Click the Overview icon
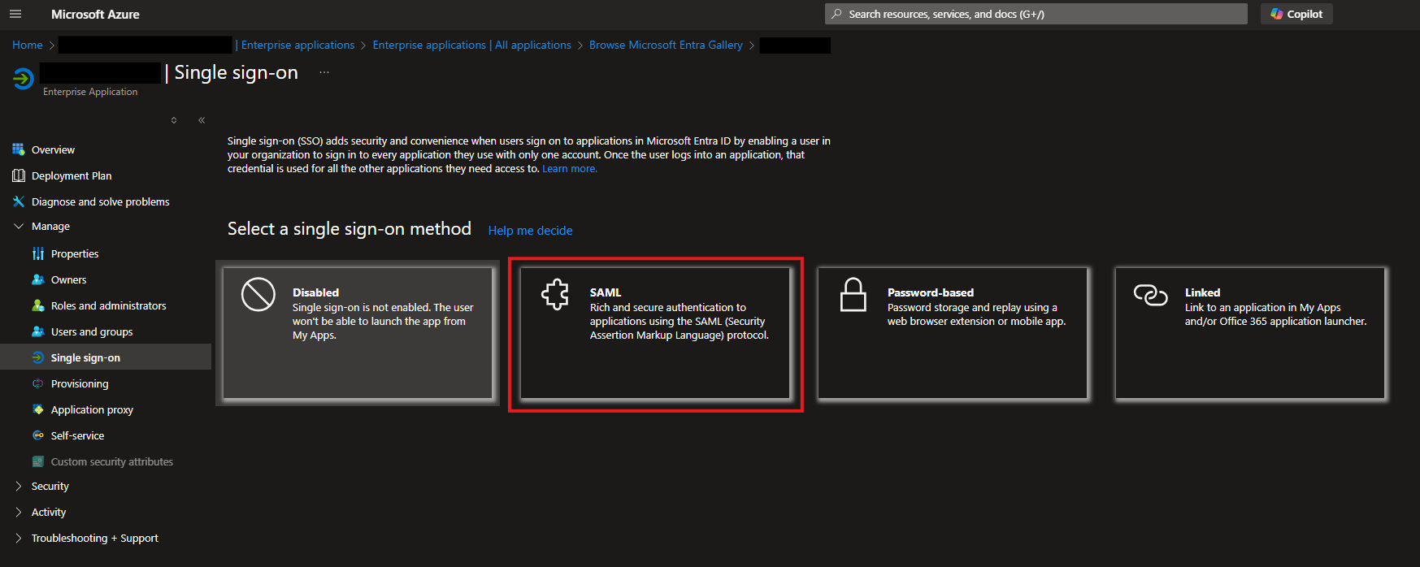This screenshot has width=1420, height=567. point(19,149)
